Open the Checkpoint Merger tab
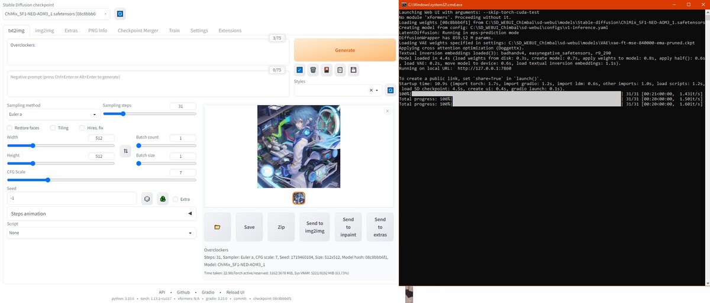 [138, 30]
